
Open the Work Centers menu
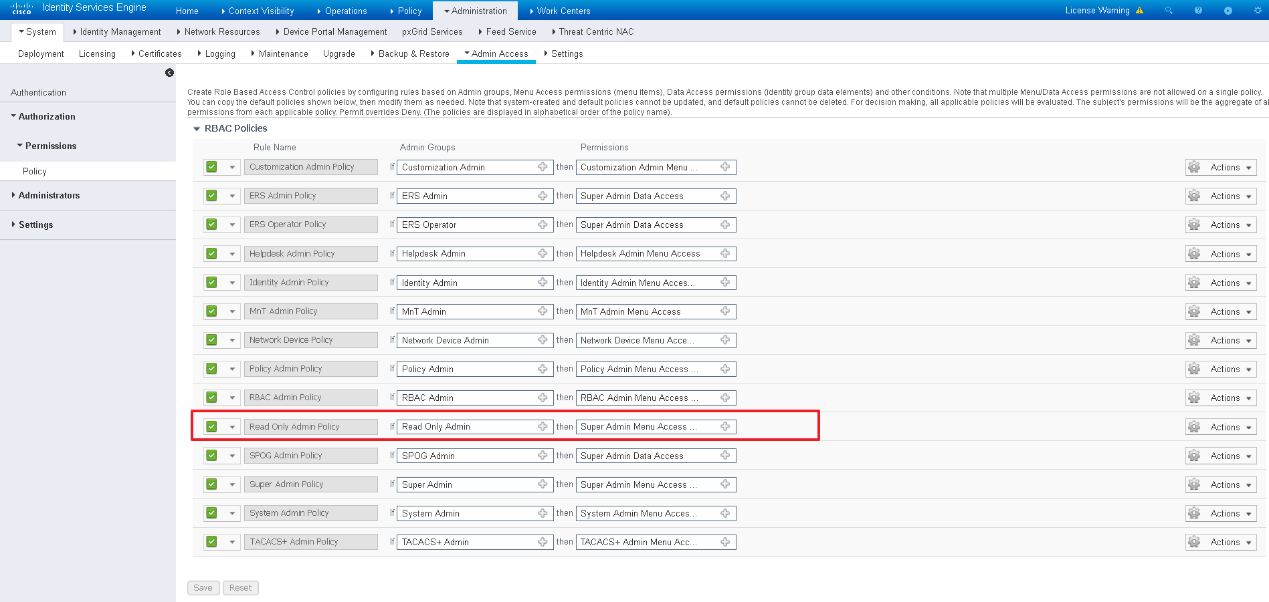coord(560,11)
